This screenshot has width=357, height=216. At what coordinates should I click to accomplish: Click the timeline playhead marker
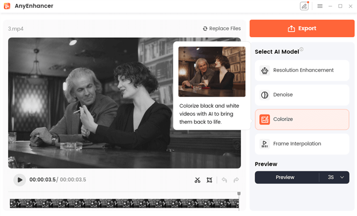239,195
